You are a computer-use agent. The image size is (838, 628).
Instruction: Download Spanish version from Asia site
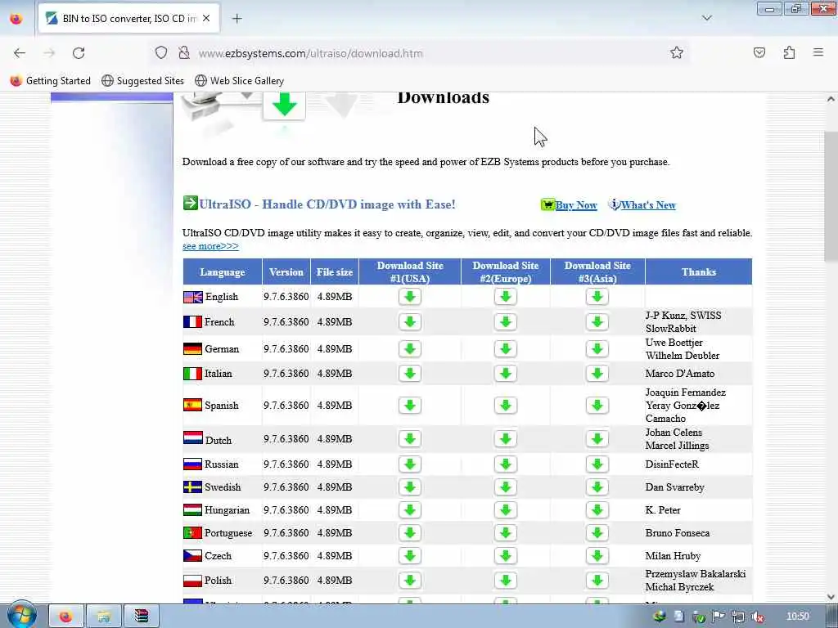click(x=597, y=406)
